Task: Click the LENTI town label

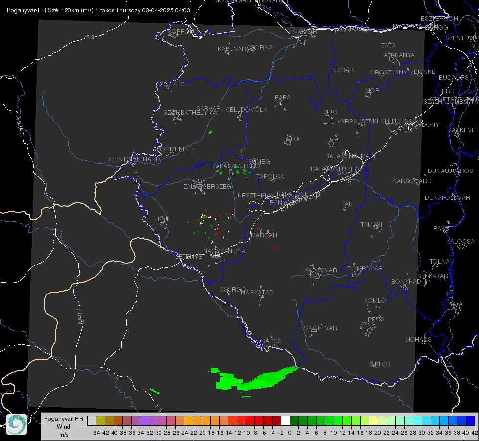Action: coord(162,219)
